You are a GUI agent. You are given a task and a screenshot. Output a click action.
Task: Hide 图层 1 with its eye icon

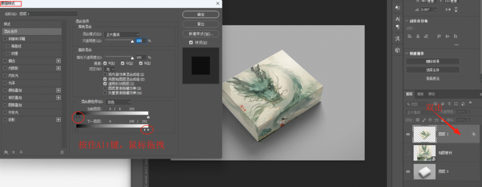click(x=408, y=134)
